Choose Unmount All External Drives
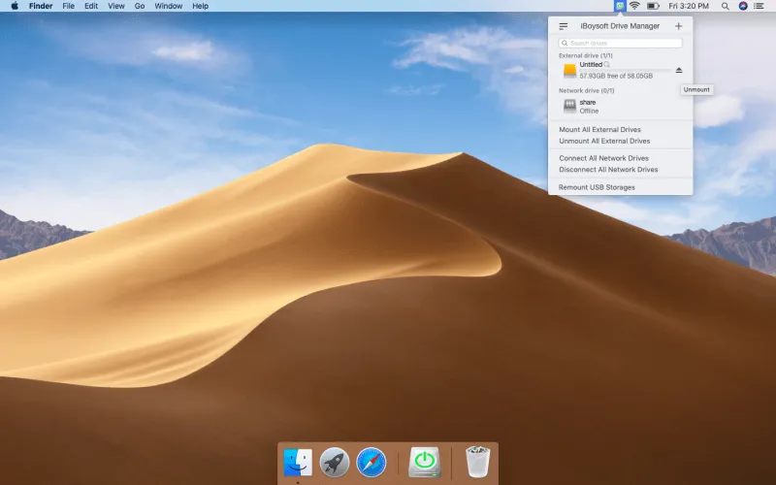776x485 pixels. tap(604, 141)
